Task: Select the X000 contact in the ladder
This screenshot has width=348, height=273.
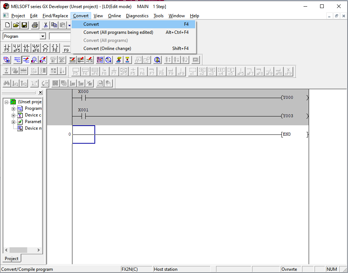Action: coord(83,98)
